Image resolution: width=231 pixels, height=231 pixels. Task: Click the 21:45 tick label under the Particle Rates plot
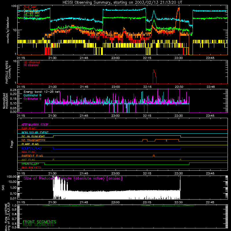pos(84,87)
